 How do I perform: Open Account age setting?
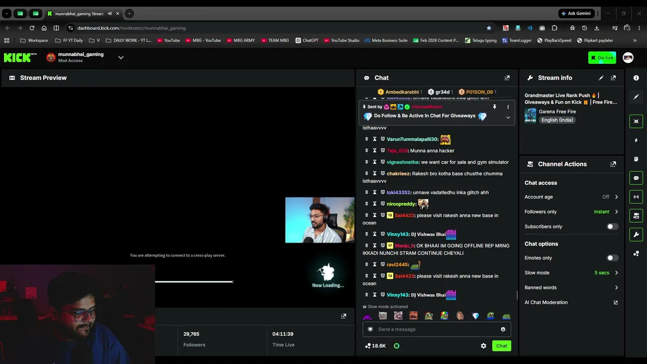coord(571,197)
